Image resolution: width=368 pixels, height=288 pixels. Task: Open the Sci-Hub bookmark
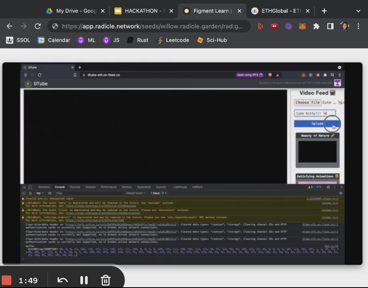(212, 40)
